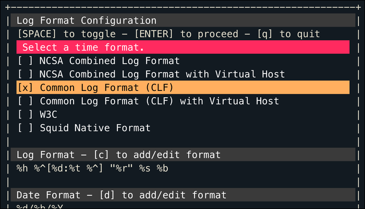Tick checkbox for NCSA Combined with Virtual Host
The image size is (365, 209).
coord(26,74)
